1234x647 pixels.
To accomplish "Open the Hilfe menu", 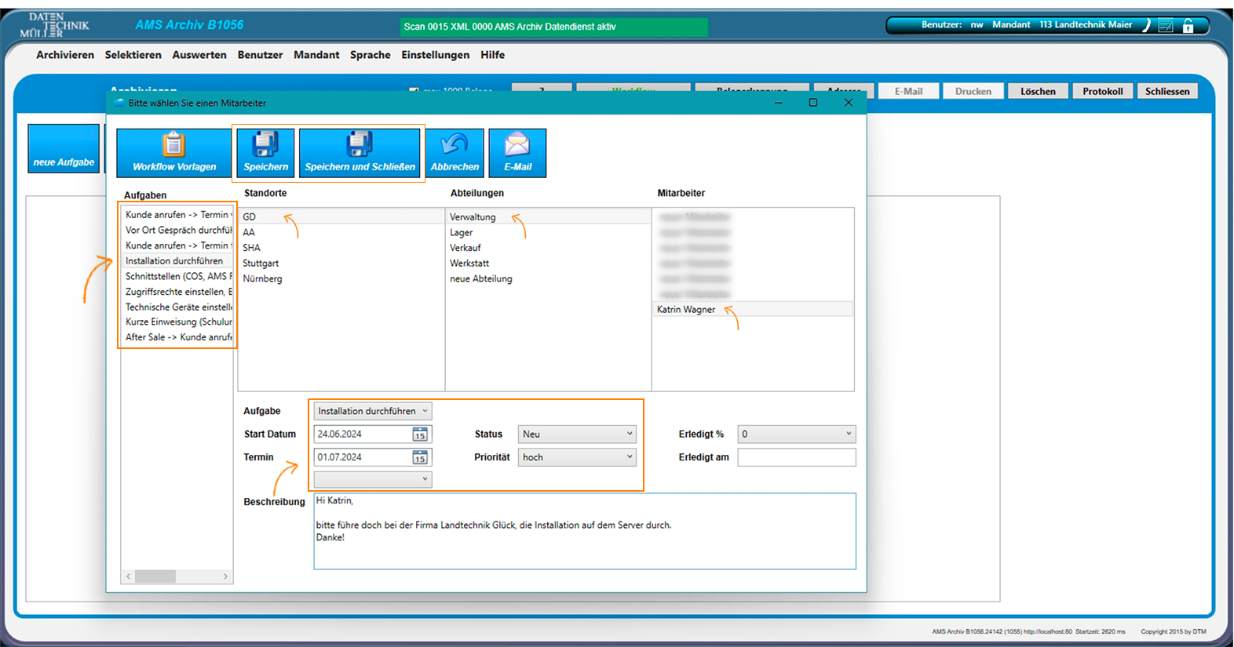I will pos(493,55).
